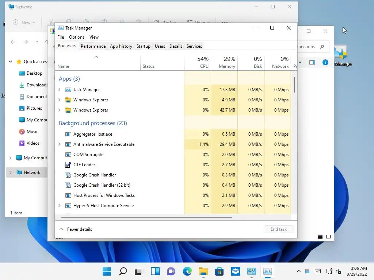Expand the Network tree node
The height and width of the screenshot is (280, 374).
pos(11,172)
